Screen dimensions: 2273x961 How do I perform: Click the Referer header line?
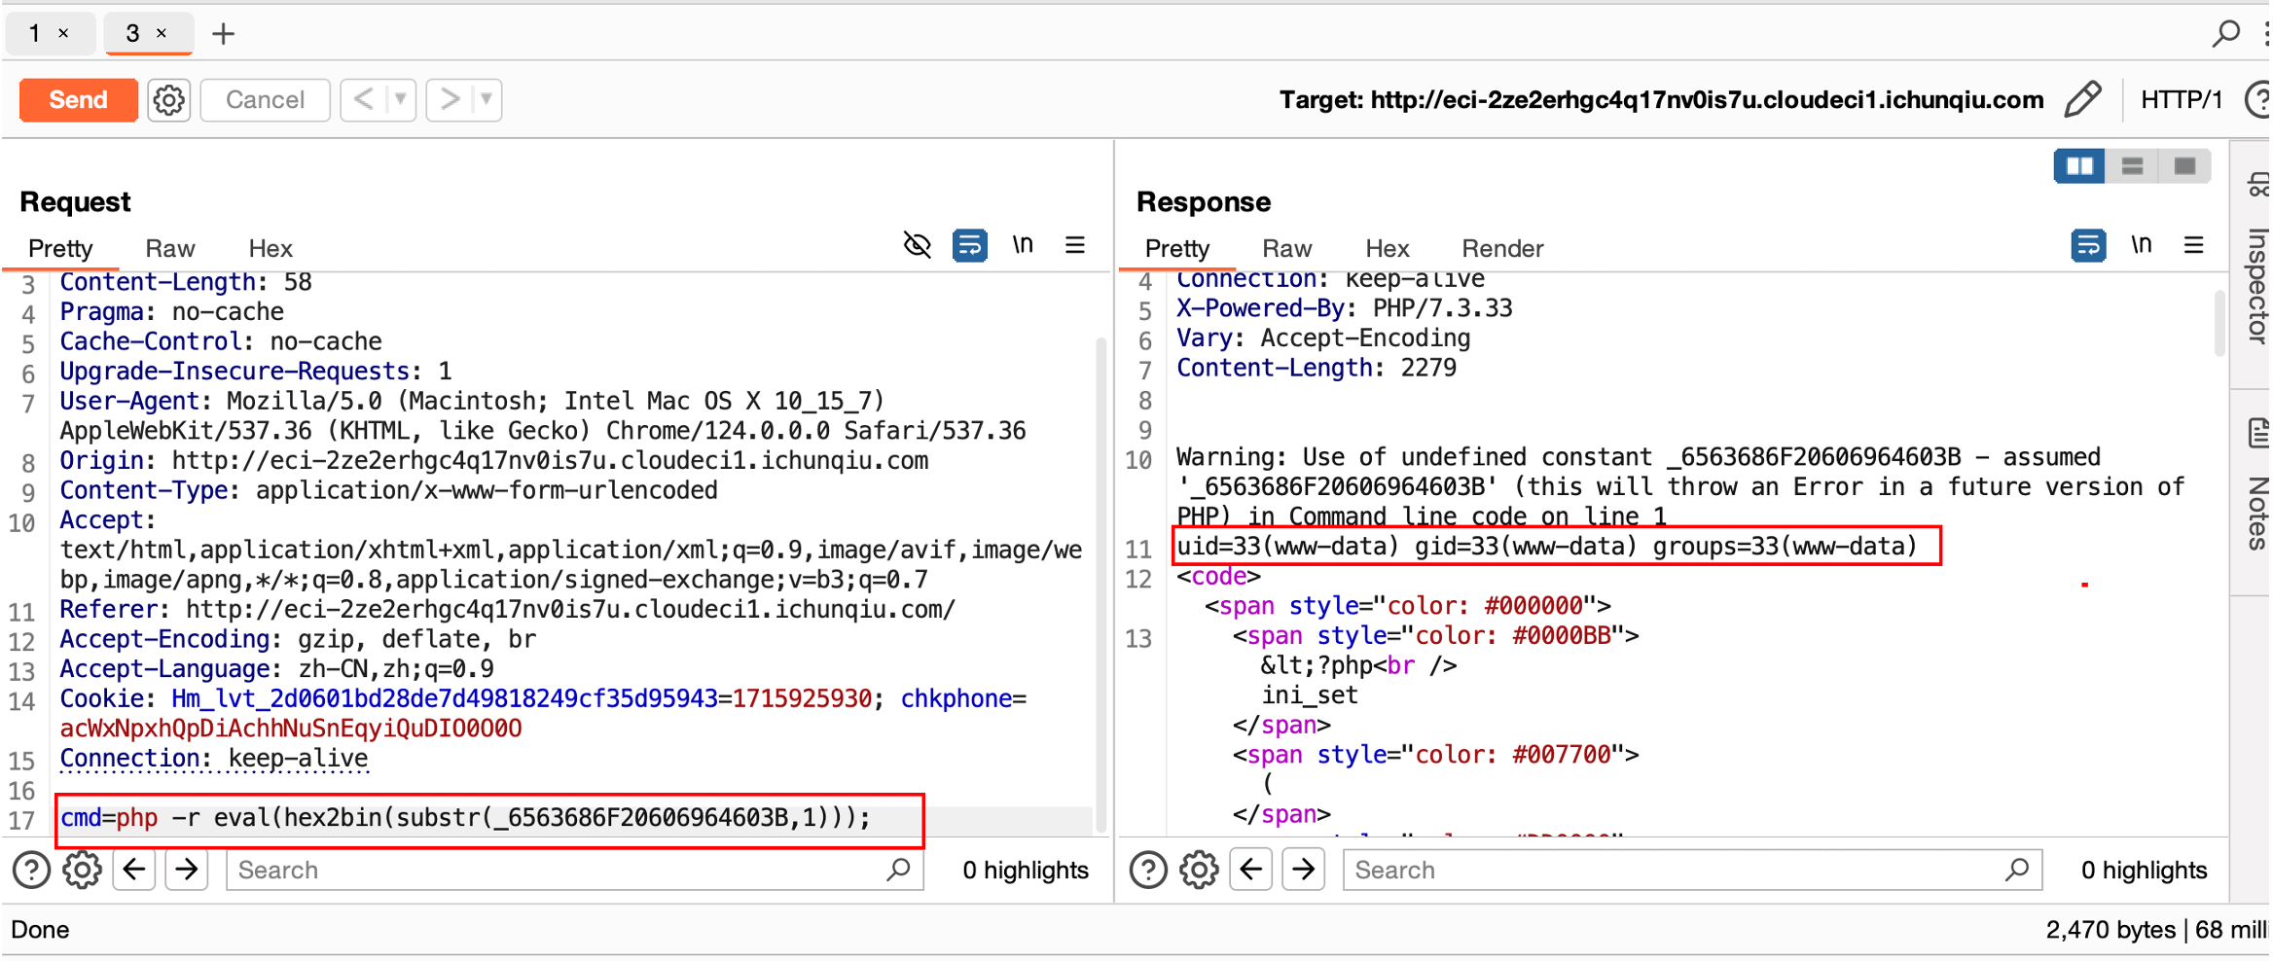[507, 610]
